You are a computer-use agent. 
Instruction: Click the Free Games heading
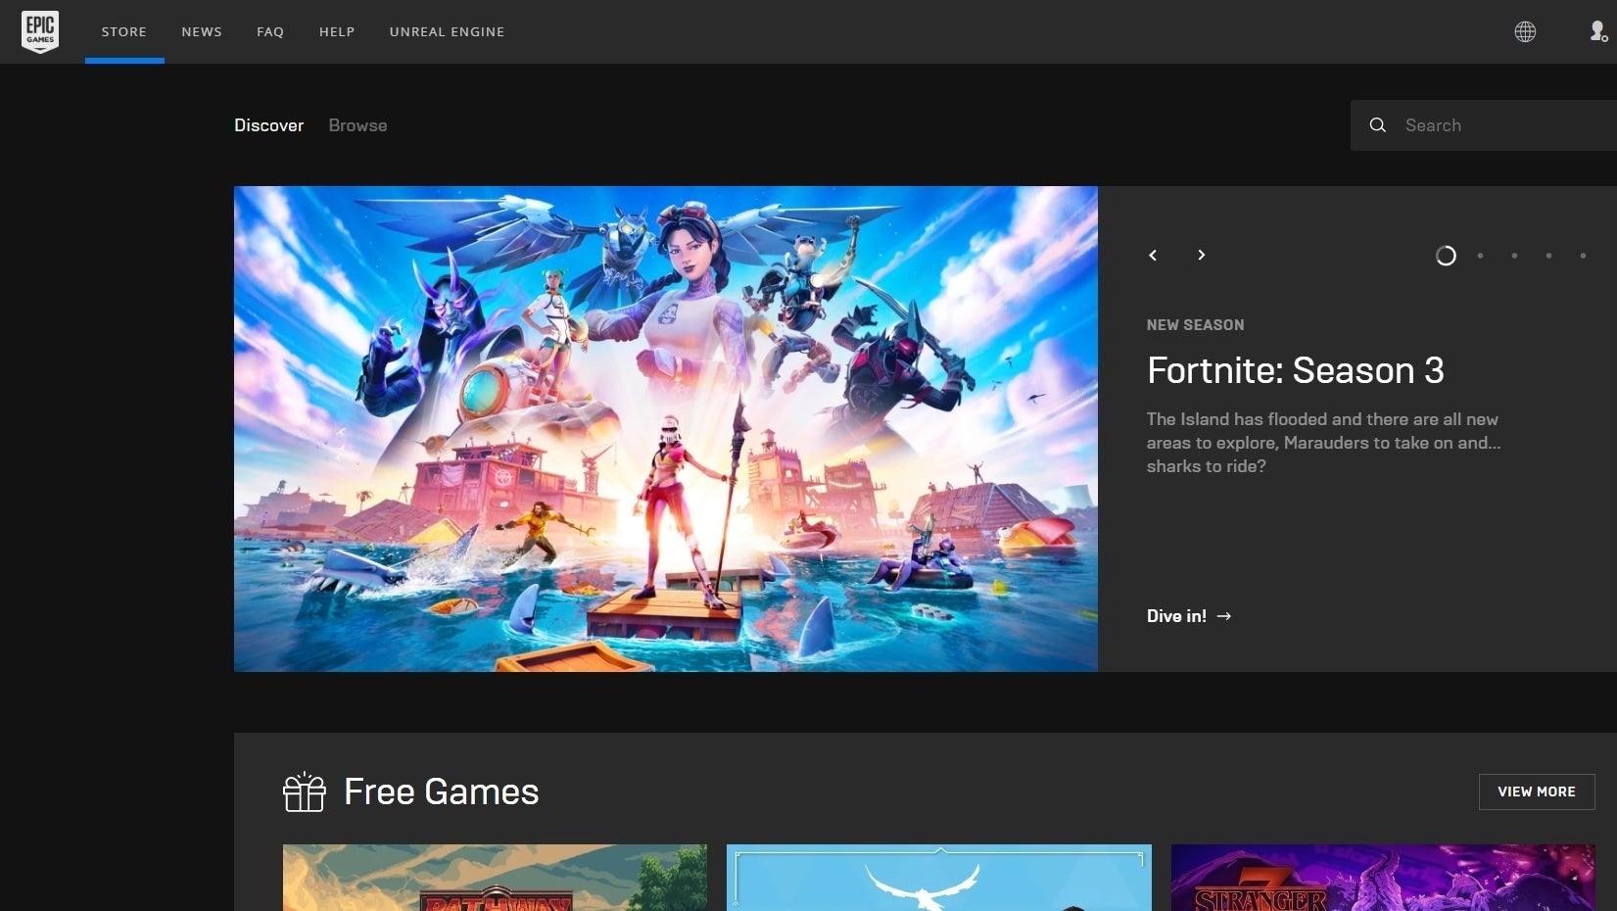point(442,791)
